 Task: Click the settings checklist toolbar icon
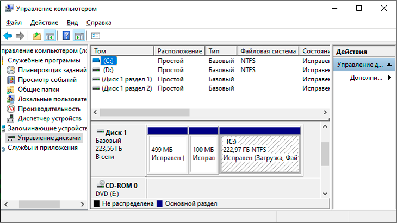tap(96, 36)
